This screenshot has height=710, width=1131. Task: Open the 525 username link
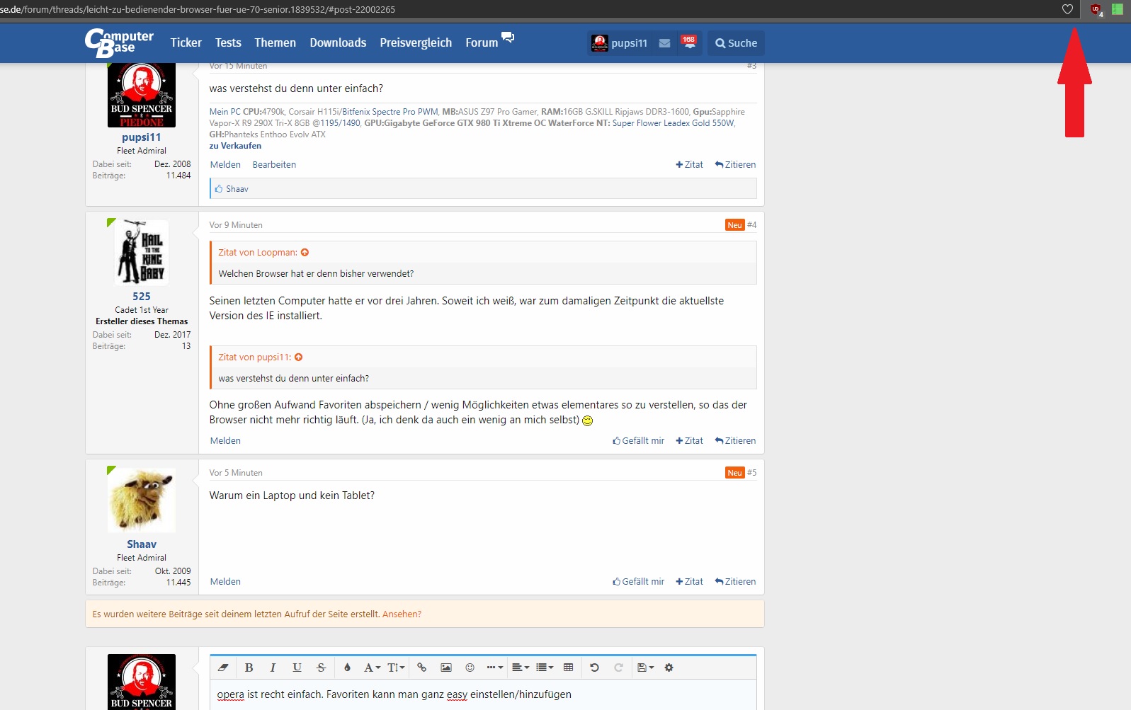tap(141, 297)
